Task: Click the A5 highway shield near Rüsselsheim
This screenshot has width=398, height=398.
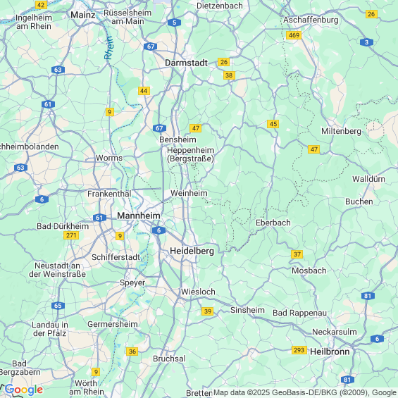Action: pos(175,23)
